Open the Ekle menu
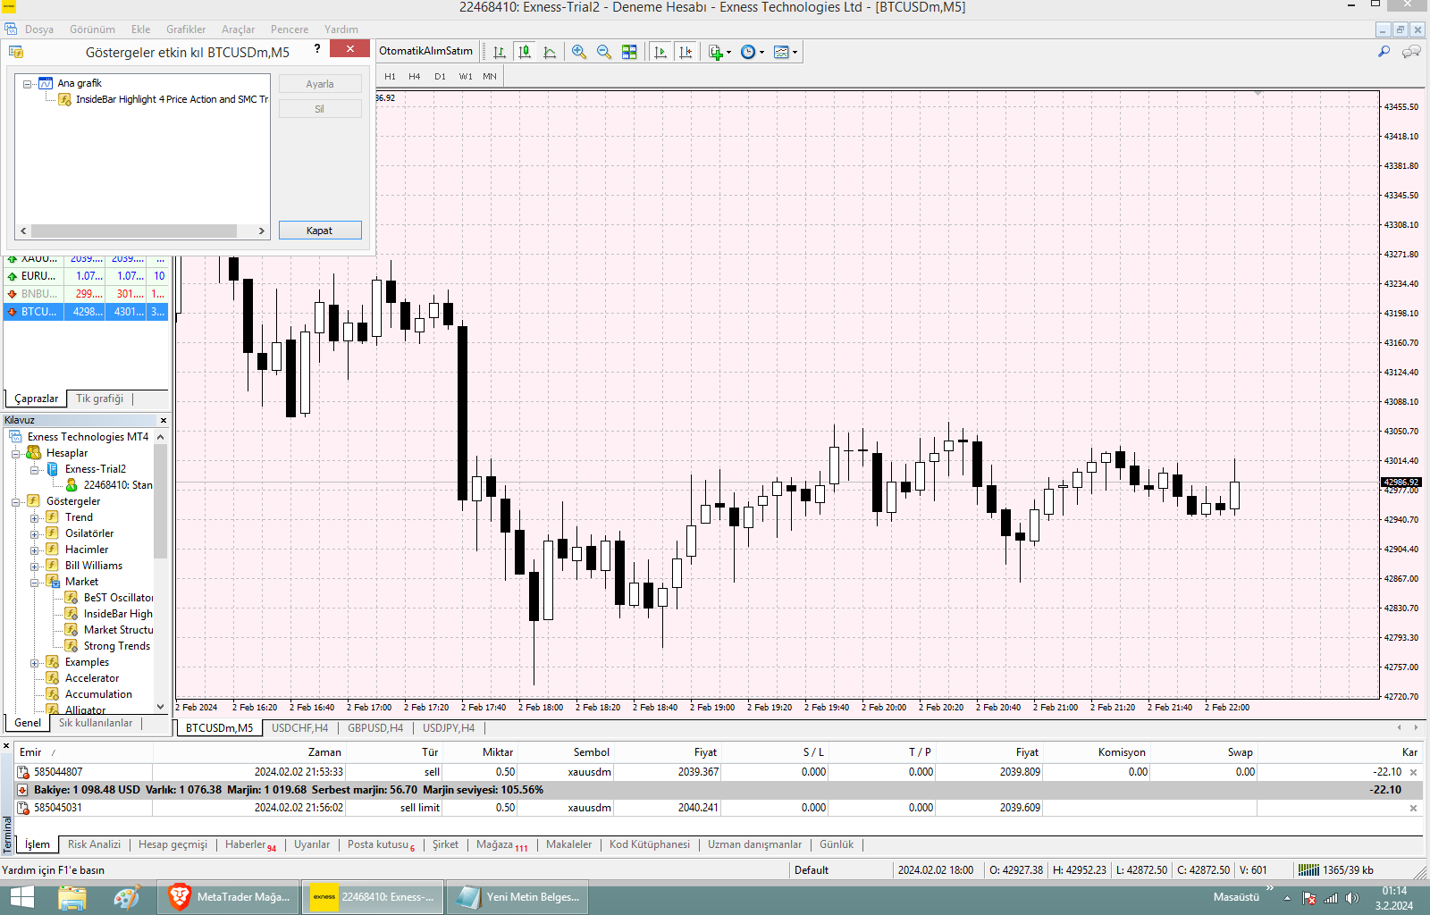Viewport: 1430px width, 915px height. pos(140,29)
